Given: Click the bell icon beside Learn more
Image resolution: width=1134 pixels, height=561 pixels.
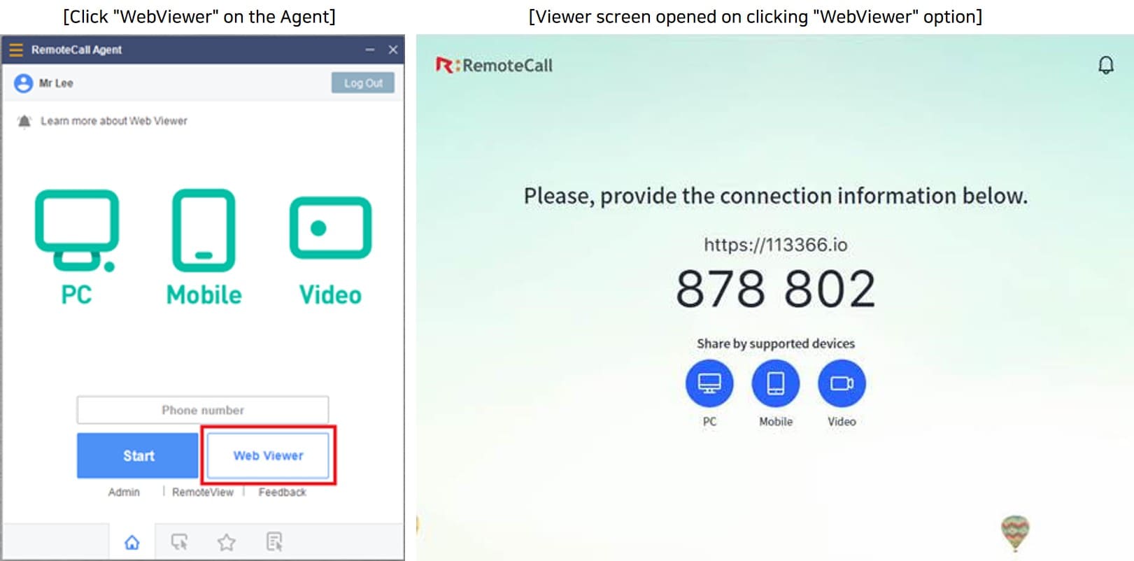Looking at the screenshot, I should point(24,121).
